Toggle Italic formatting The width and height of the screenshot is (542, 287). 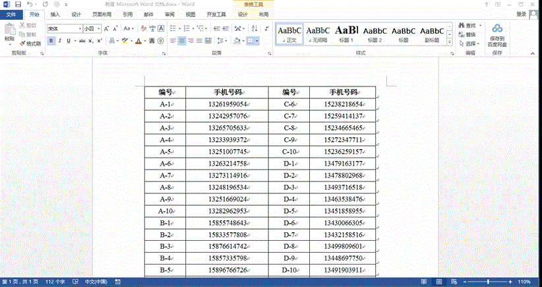point(59,41)
